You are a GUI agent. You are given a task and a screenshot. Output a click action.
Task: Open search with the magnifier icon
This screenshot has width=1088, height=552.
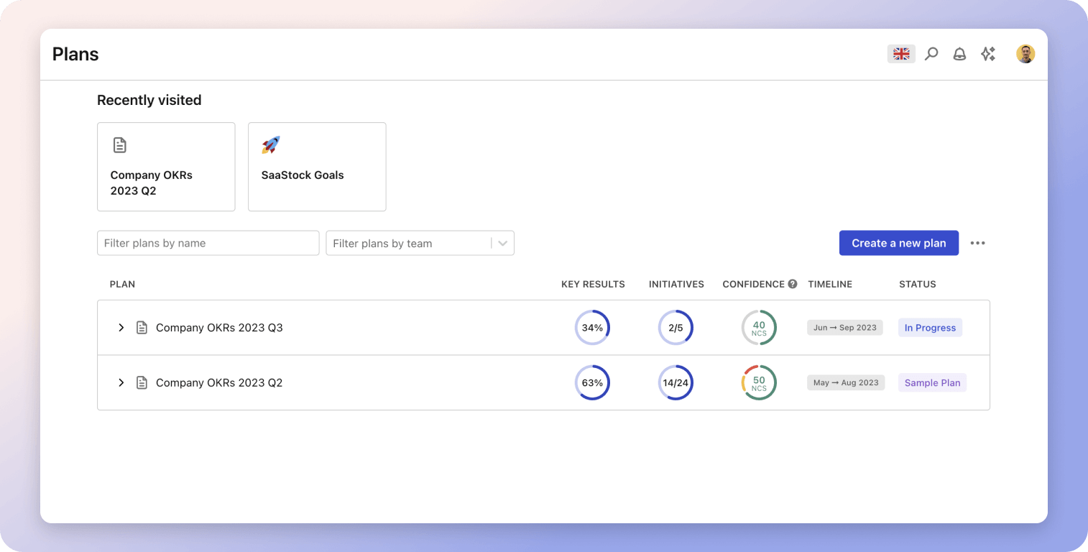pos(931,54)
